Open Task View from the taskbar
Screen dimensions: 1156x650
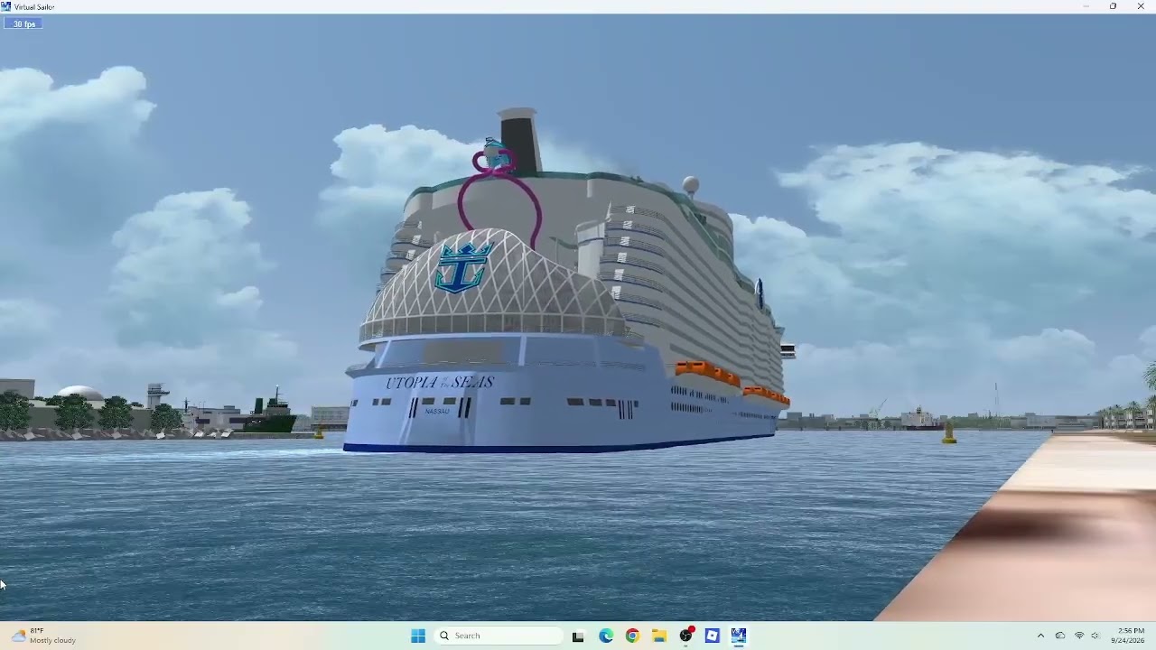pyautogui.click(x=578, y=636)
